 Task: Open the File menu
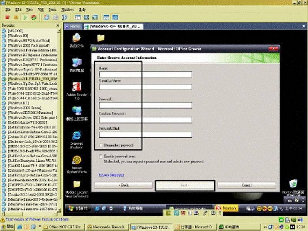(x=8, y=9)
